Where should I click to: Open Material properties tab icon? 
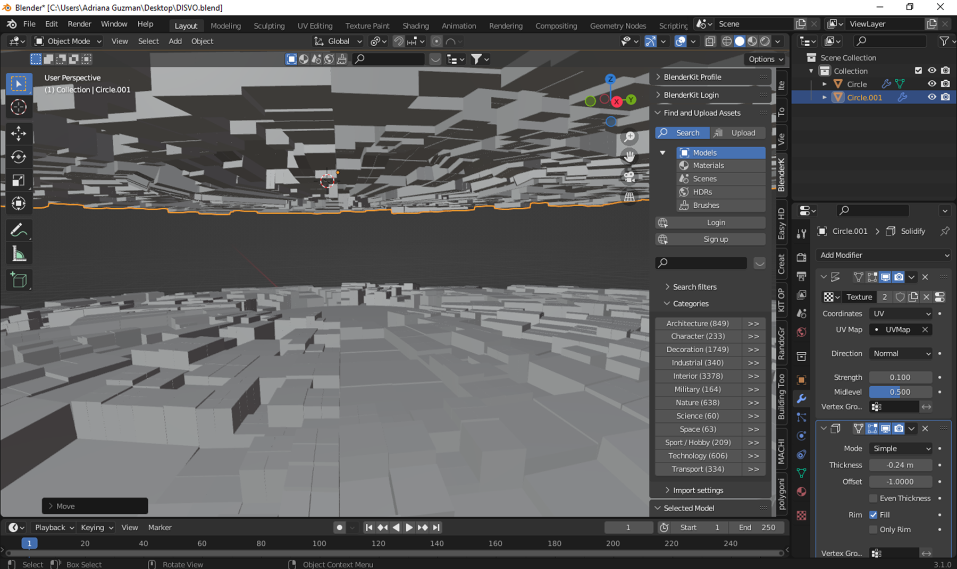point(801,491)
